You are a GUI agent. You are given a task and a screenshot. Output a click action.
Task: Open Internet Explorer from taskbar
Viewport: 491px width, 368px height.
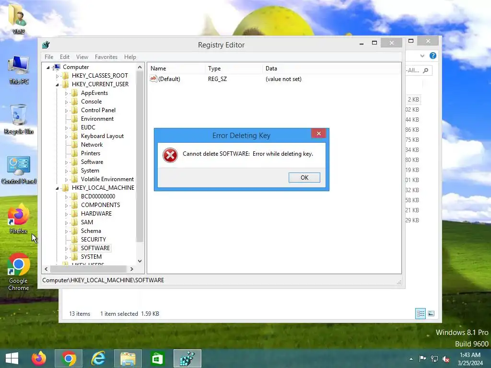tap(98, 358)
